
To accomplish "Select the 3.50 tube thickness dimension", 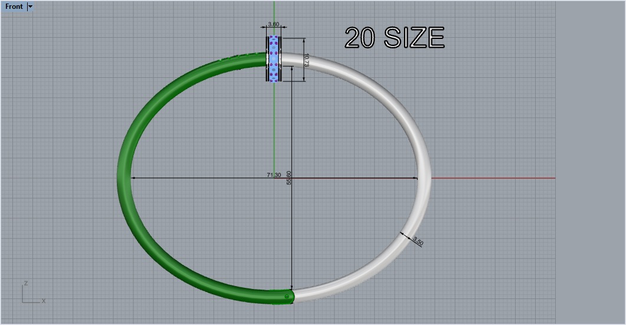I will 418,241.
